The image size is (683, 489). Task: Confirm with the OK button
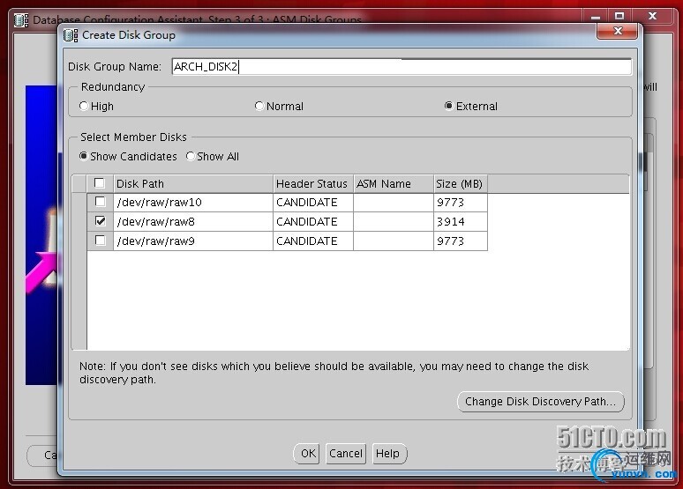tap(307, 454)
